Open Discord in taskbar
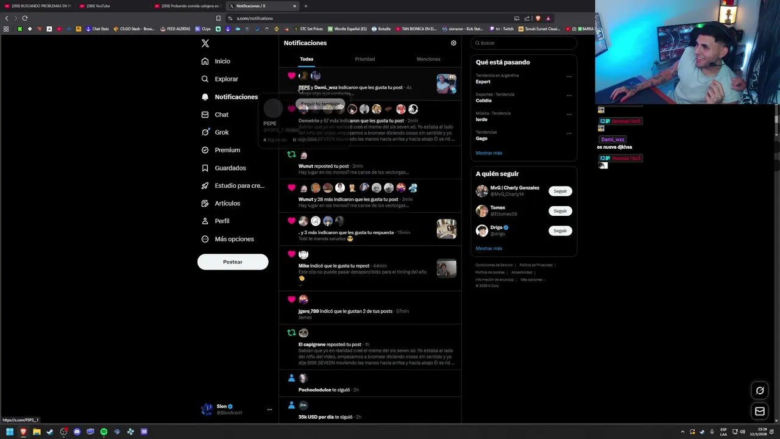The width and height of the screenshot is (780, 439). point(77,432)
